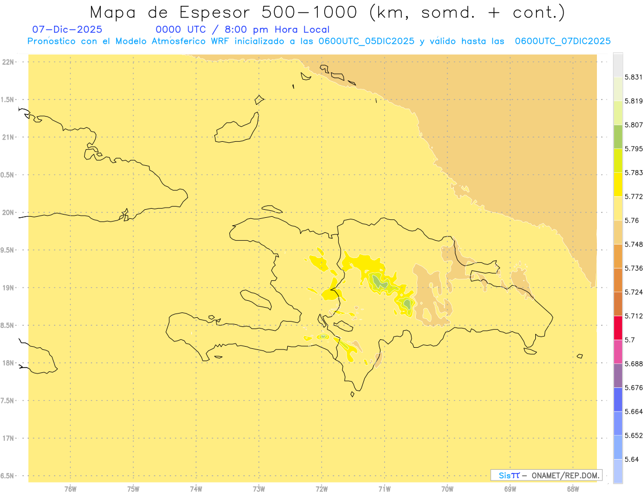The image size is (643, 496).
Task: Pick the purple legend swatch between 5.688 and 5.676
Action: tap(618, 376)
